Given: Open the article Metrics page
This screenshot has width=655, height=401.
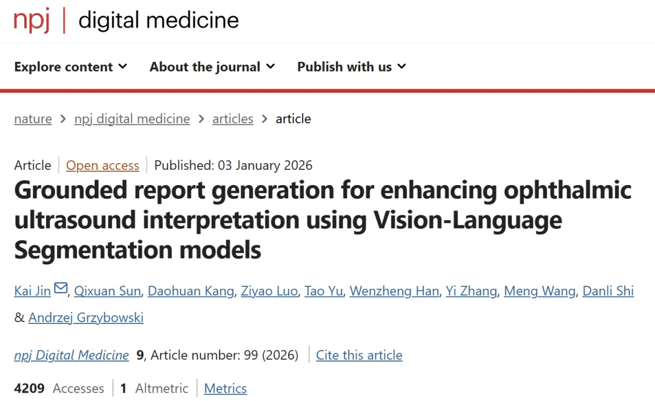Looking at the screenshot, I should click(x=226, y=388).
